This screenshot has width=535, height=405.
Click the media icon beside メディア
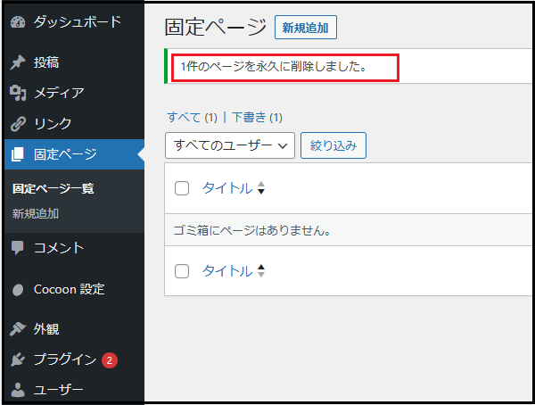18,93
